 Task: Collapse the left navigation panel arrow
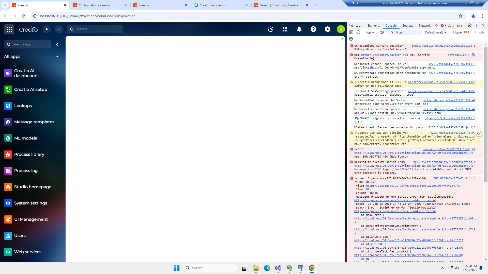tap(57, 44)
